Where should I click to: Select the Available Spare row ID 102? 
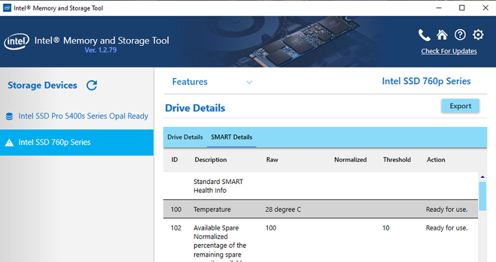(320, 228)
